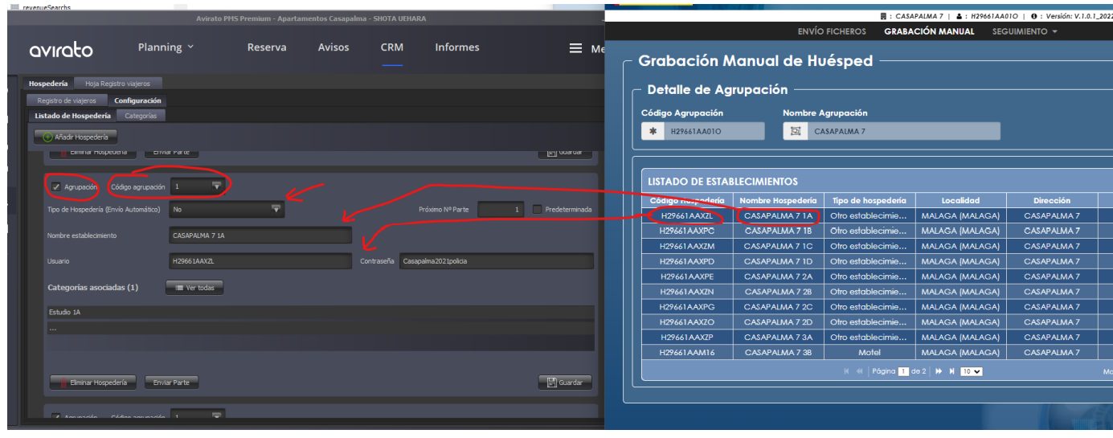Click the Avirato logo

point(61,50)
